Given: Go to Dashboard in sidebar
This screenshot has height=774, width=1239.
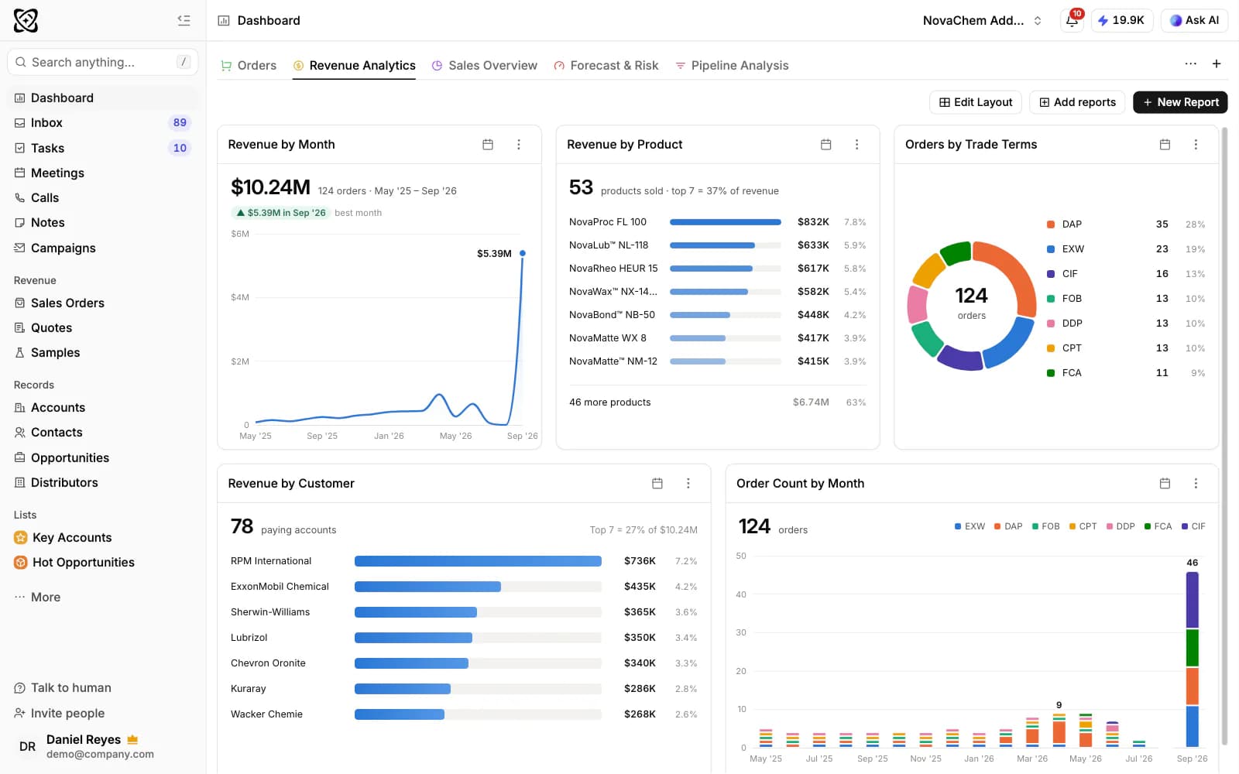Looking at the screenshot, I should click(x=103, y=98).
